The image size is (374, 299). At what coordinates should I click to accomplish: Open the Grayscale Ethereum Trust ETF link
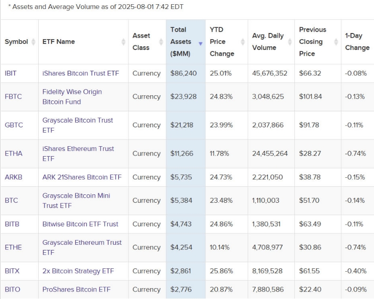(82, 247)
